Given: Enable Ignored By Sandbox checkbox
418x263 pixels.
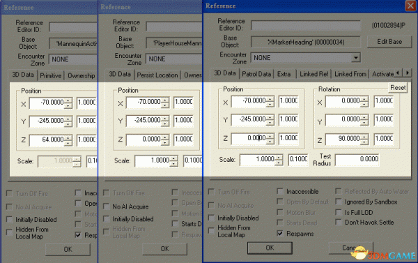Looking at the screenshot, I should pyautogui.click(x=339, y=202).
